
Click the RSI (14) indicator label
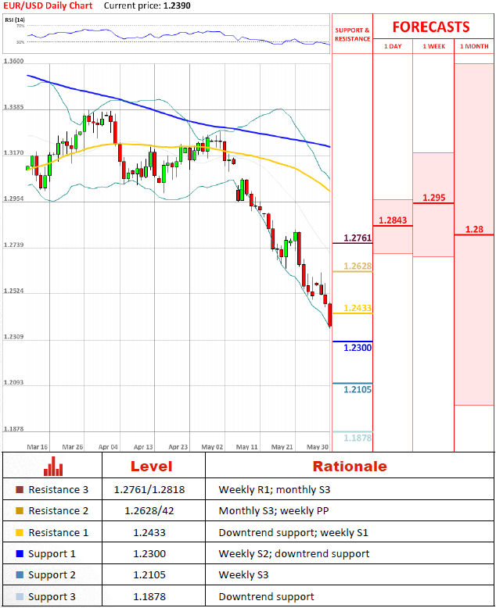click(x=15, y=20)
